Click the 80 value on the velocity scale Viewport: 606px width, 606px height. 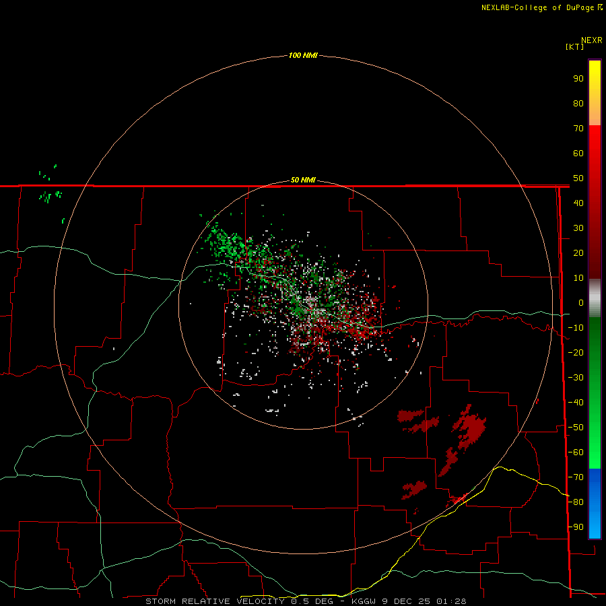coord(578,104)
